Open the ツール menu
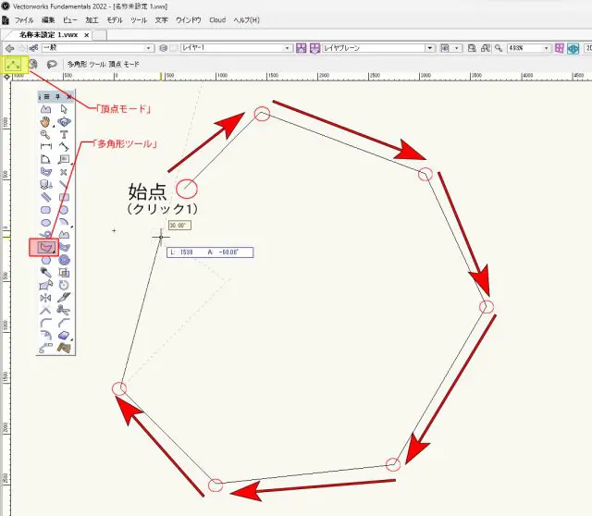The height and width of the screenshot is (516, 592). coord(139,19)
